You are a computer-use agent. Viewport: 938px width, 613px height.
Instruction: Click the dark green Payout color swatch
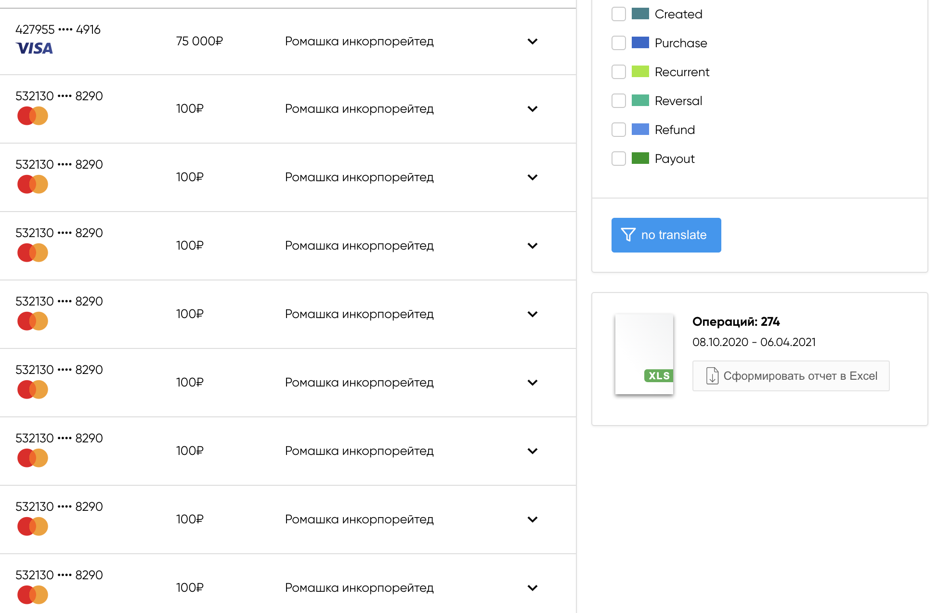(x=640, y=158)
